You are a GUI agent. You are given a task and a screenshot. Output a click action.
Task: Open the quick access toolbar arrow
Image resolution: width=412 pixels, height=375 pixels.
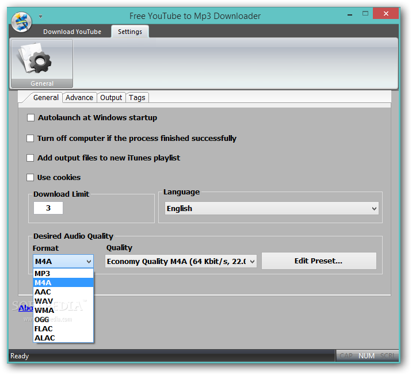click(x=40, y=16)
